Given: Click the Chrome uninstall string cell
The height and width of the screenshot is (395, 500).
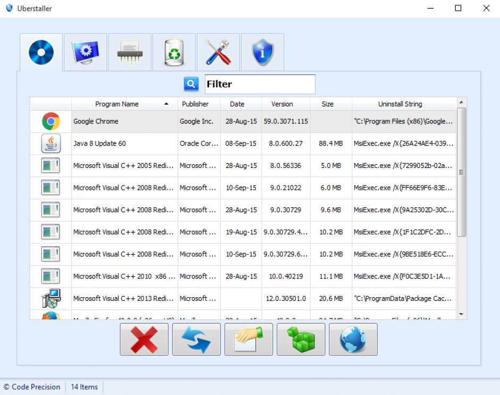Looking at the screenshot, I should click(404, 121).
